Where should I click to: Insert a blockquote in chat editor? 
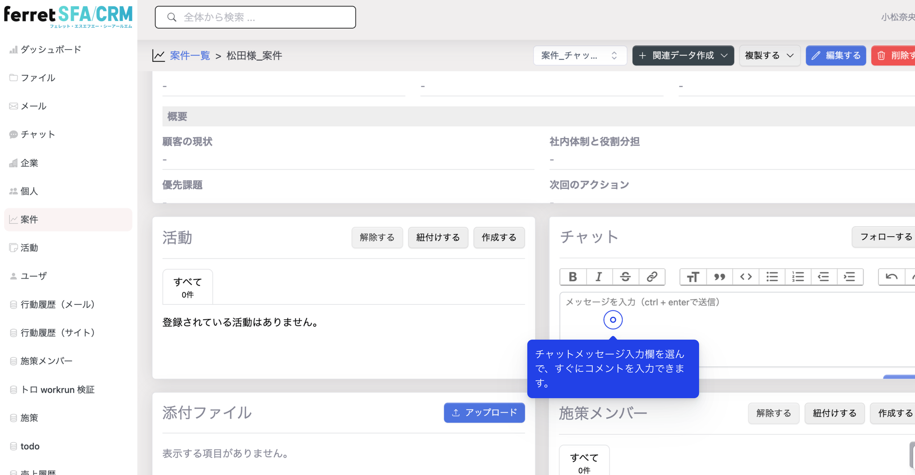719,277
